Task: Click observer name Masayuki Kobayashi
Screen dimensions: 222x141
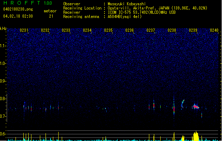Action: point(127,4)
